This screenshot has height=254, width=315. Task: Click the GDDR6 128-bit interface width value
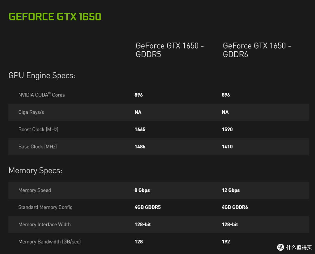coord(230,225)
